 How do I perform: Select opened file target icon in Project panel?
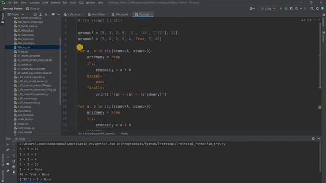point(35,14)
